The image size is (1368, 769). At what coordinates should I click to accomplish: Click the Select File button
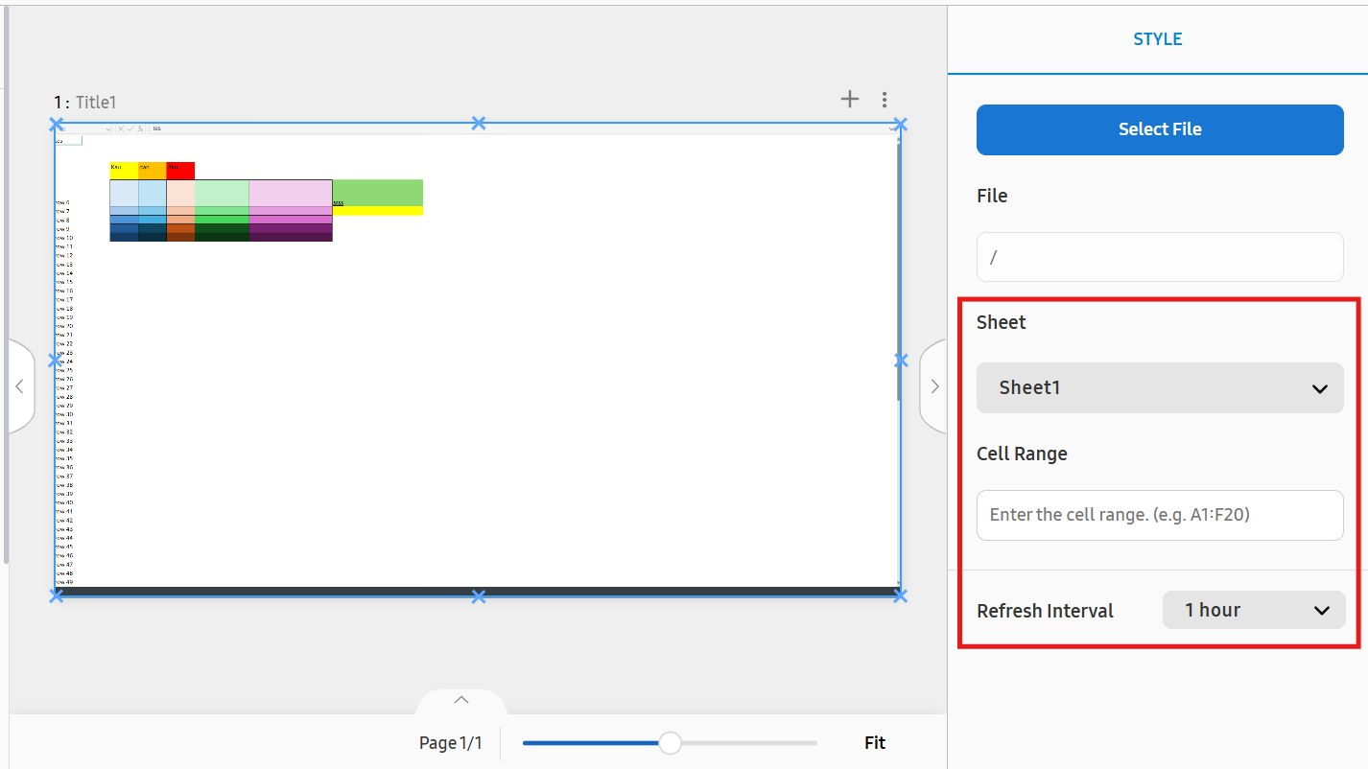[x=1159, y=129]
